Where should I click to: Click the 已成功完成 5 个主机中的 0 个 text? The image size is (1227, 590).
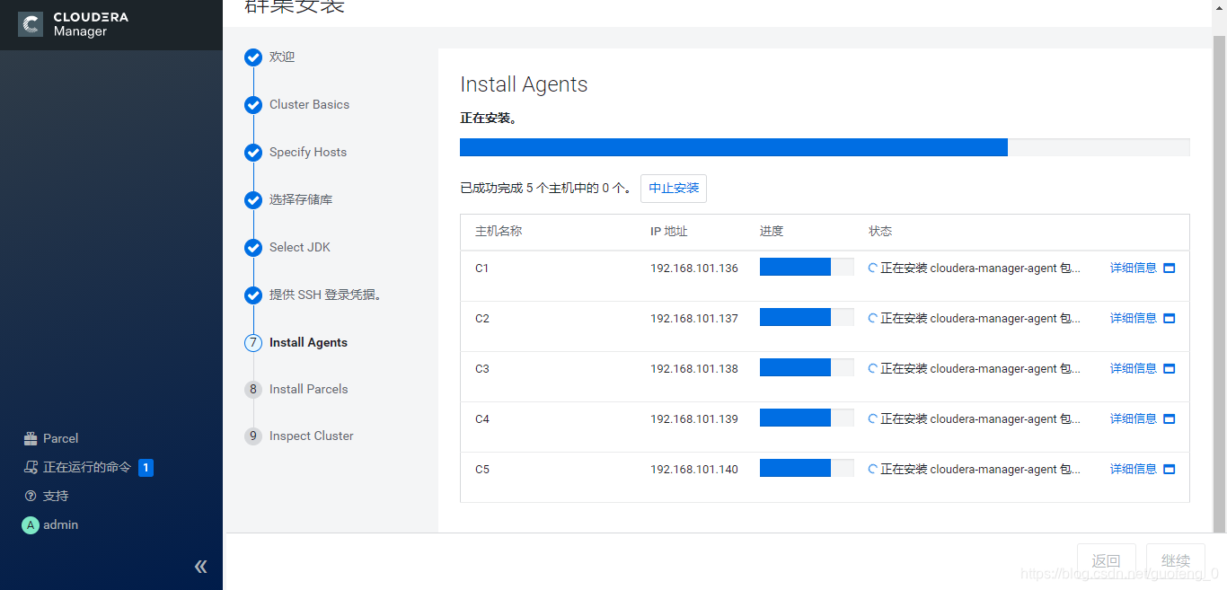(x=546, y=189)
